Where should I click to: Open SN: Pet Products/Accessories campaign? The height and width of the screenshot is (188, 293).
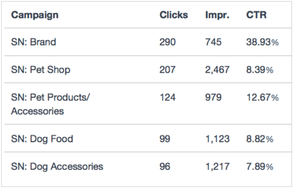[51, 104]
